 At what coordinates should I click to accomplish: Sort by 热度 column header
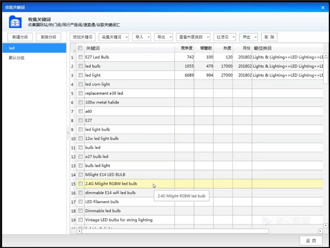pyautogui.click(x=223, y=48)
